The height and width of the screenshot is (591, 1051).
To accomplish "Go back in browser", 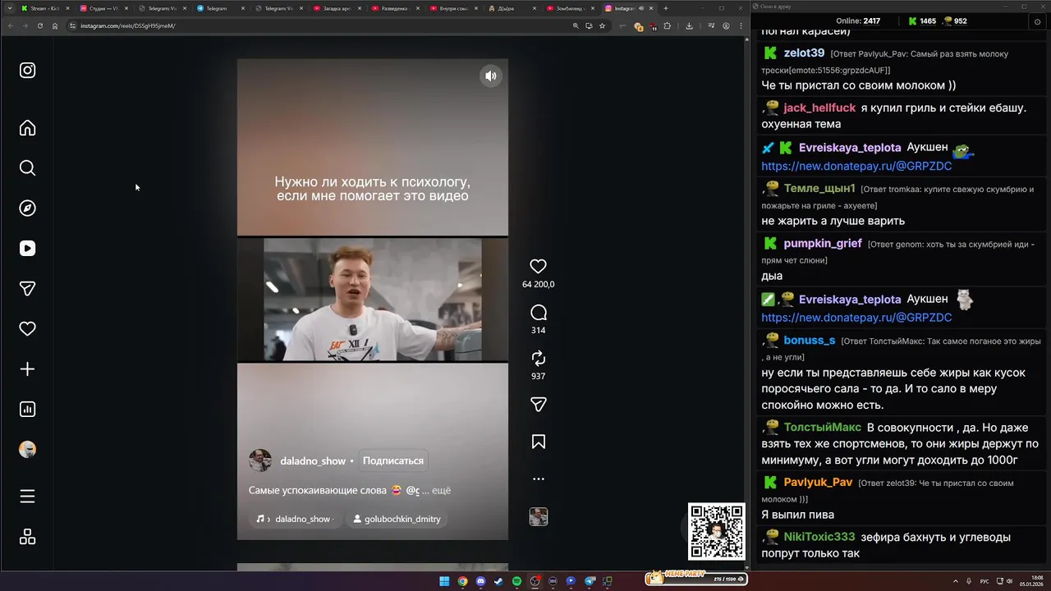I will pos(10,25).
